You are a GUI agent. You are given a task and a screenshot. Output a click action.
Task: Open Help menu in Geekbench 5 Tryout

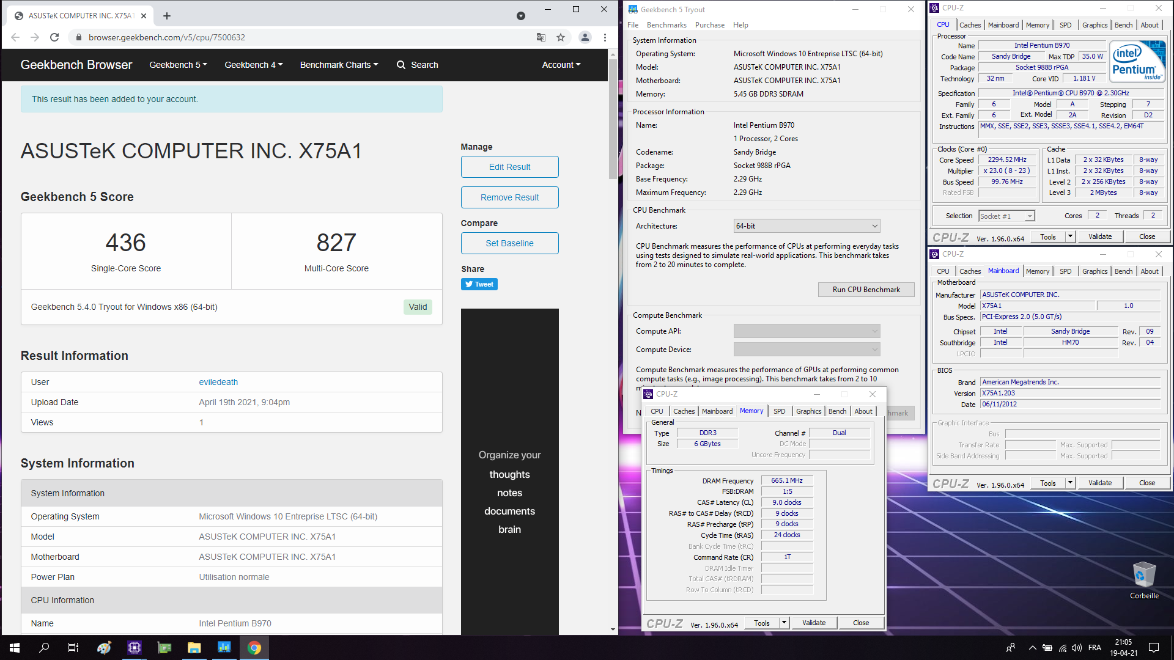(x=740, y=25)
